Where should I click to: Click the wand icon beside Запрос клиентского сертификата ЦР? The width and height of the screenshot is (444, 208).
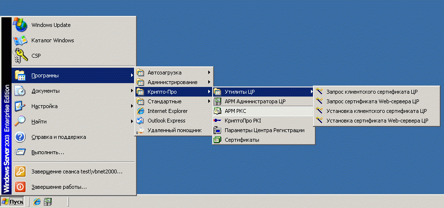coord(319,91)
